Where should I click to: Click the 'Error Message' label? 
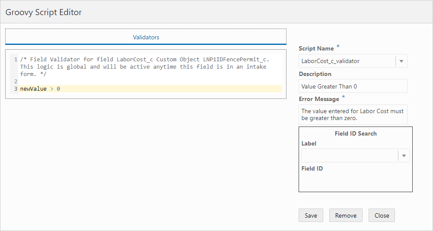(x=319, y=99)
